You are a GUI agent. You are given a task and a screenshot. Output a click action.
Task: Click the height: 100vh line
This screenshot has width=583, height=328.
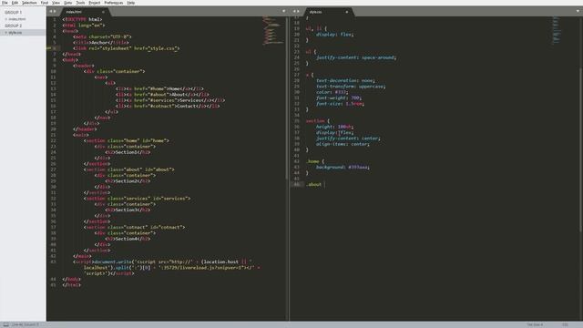[334, 127]
